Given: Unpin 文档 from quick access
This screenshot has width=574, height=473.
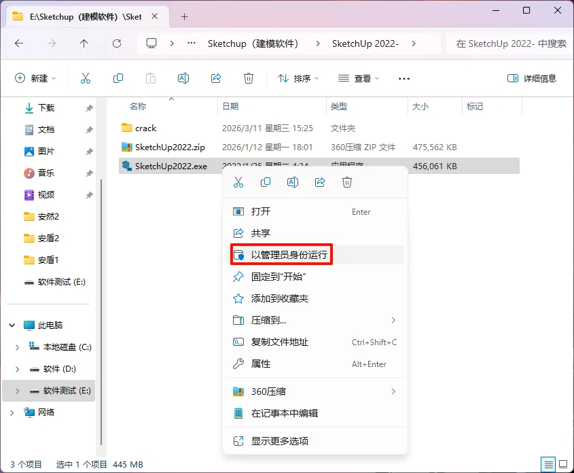Looking at the screenshot, I should click(89, 130).
